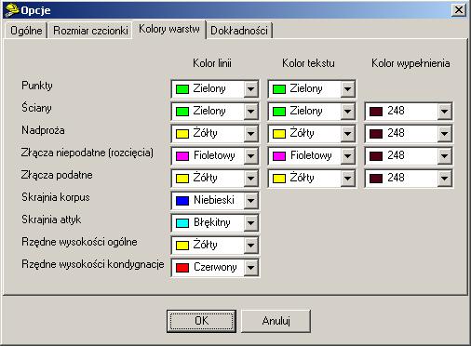Click the Niebieski value in Skrajnia korpus

point(214,200)
